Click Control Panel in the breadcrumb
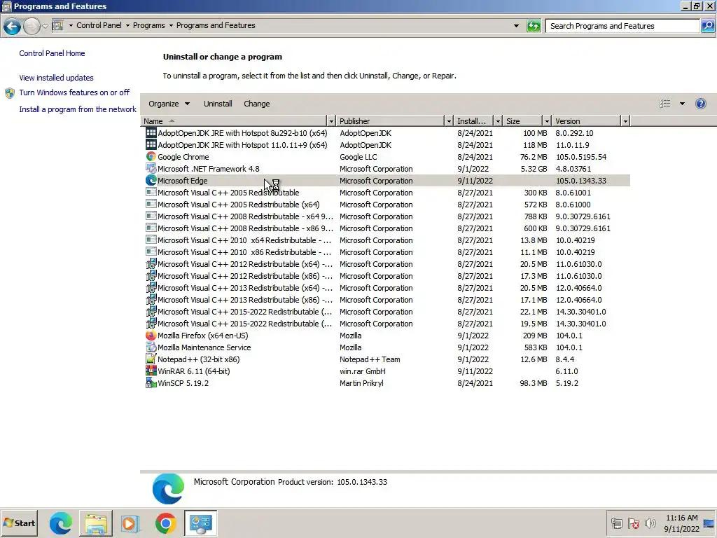Screen dimensions: 717x538 99,25
